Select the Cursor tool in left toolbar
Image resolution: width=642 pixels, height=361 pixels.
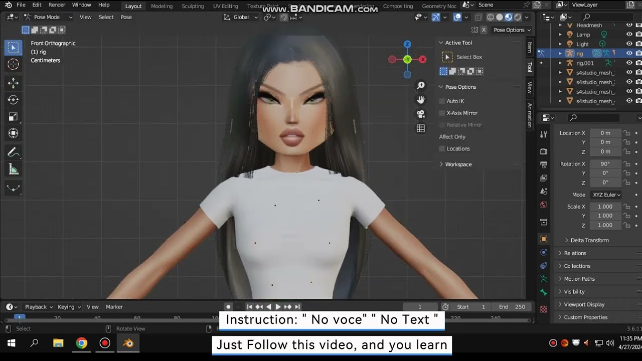(x=14, y=64)
